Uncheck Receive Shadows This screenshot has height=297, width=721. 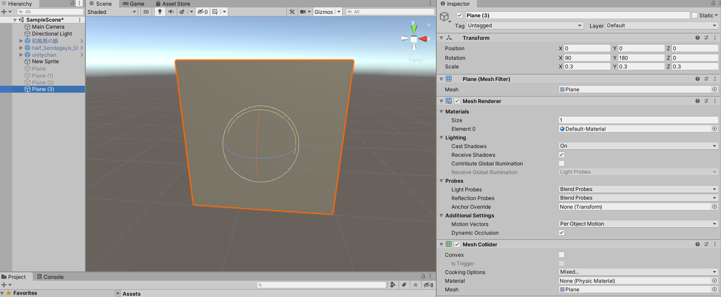[x=562, y=155]
